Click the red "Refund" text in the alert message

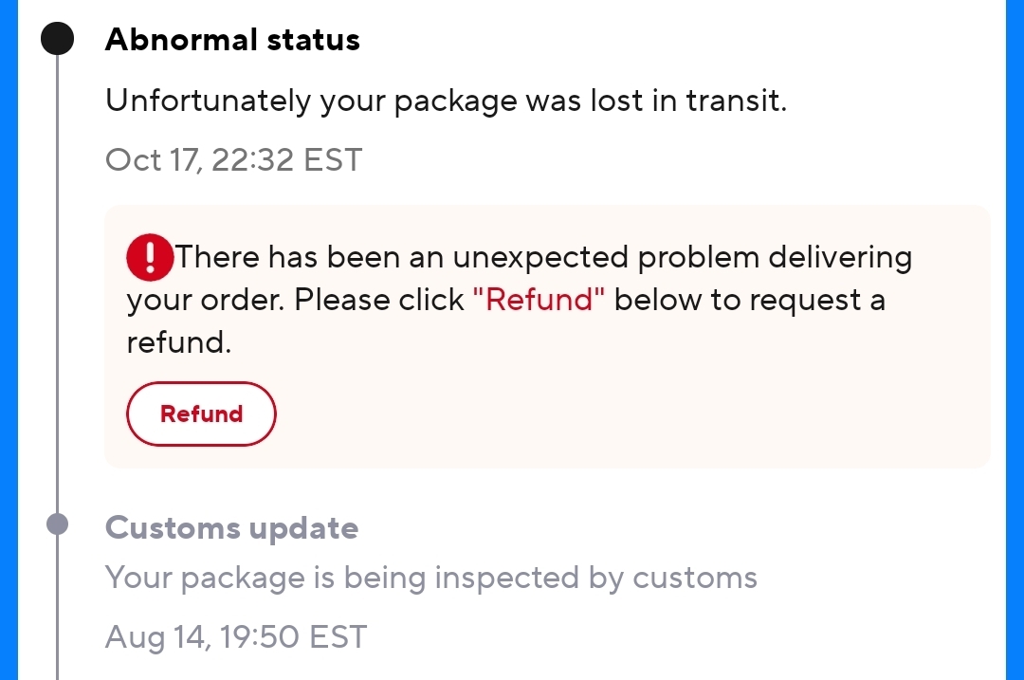(x=539, y=300)
